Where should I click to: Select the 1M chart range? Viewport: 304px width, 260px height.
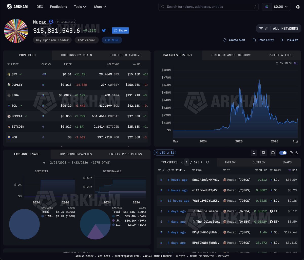[x=286, y=63]
